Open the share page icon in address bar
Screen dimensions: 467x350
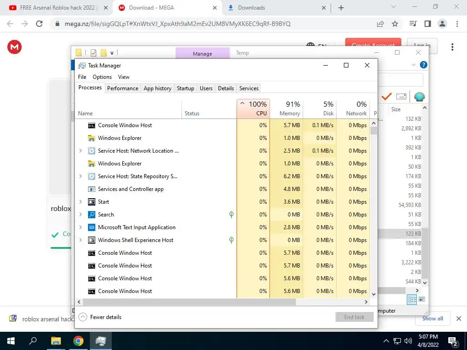tap(380, 24)
